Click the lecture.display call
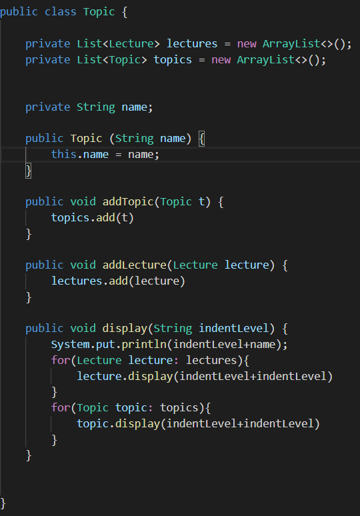The height and width of the screenshot is (516, 360). [x=205, y=376]
